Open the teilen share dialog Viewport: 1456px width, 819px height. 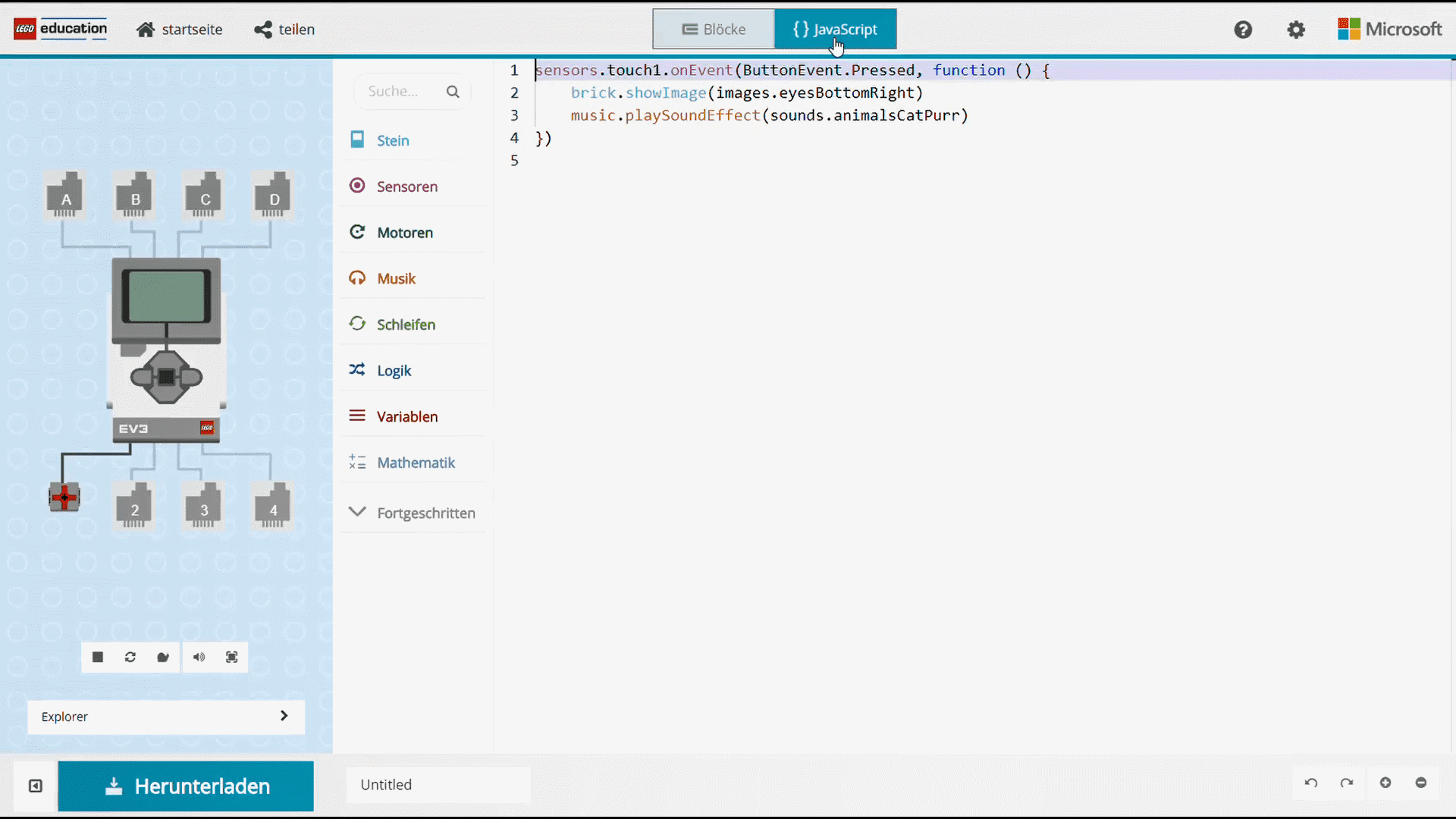pyautogui.click(x=284, y=30)
